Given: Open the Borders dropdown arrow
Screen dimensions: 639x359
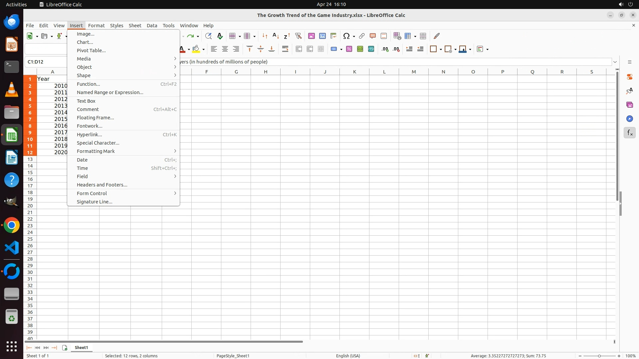Looking at the screenshot, I should pyautogui.click(x=441, y=50).
